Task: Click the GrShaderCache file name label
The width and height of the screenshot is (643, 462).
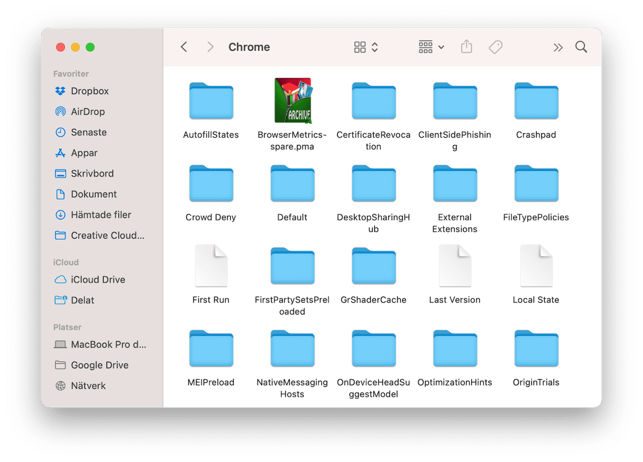Action: pos(374,299)
